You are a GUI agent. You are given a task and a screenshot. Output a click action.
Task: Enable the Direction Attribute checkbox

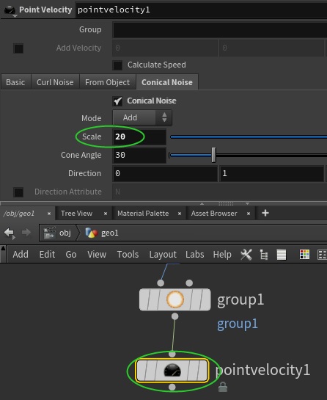[x=18, y=192]
